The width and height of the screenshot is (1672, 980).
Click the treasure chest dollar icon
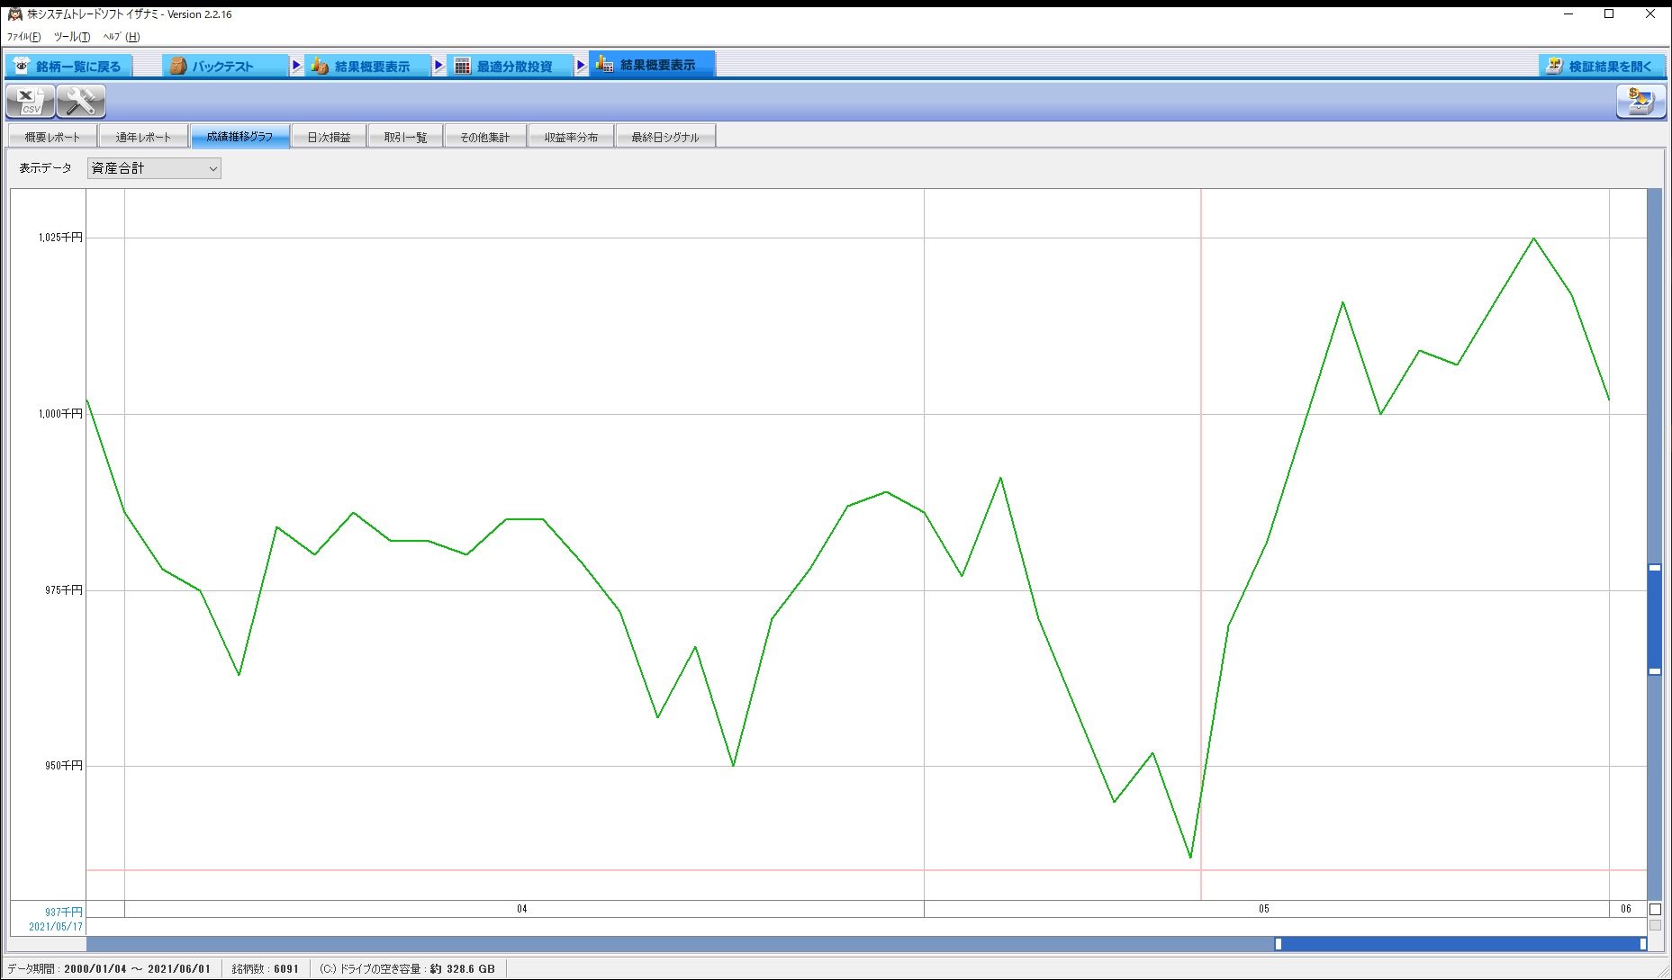coord(1640,102)
